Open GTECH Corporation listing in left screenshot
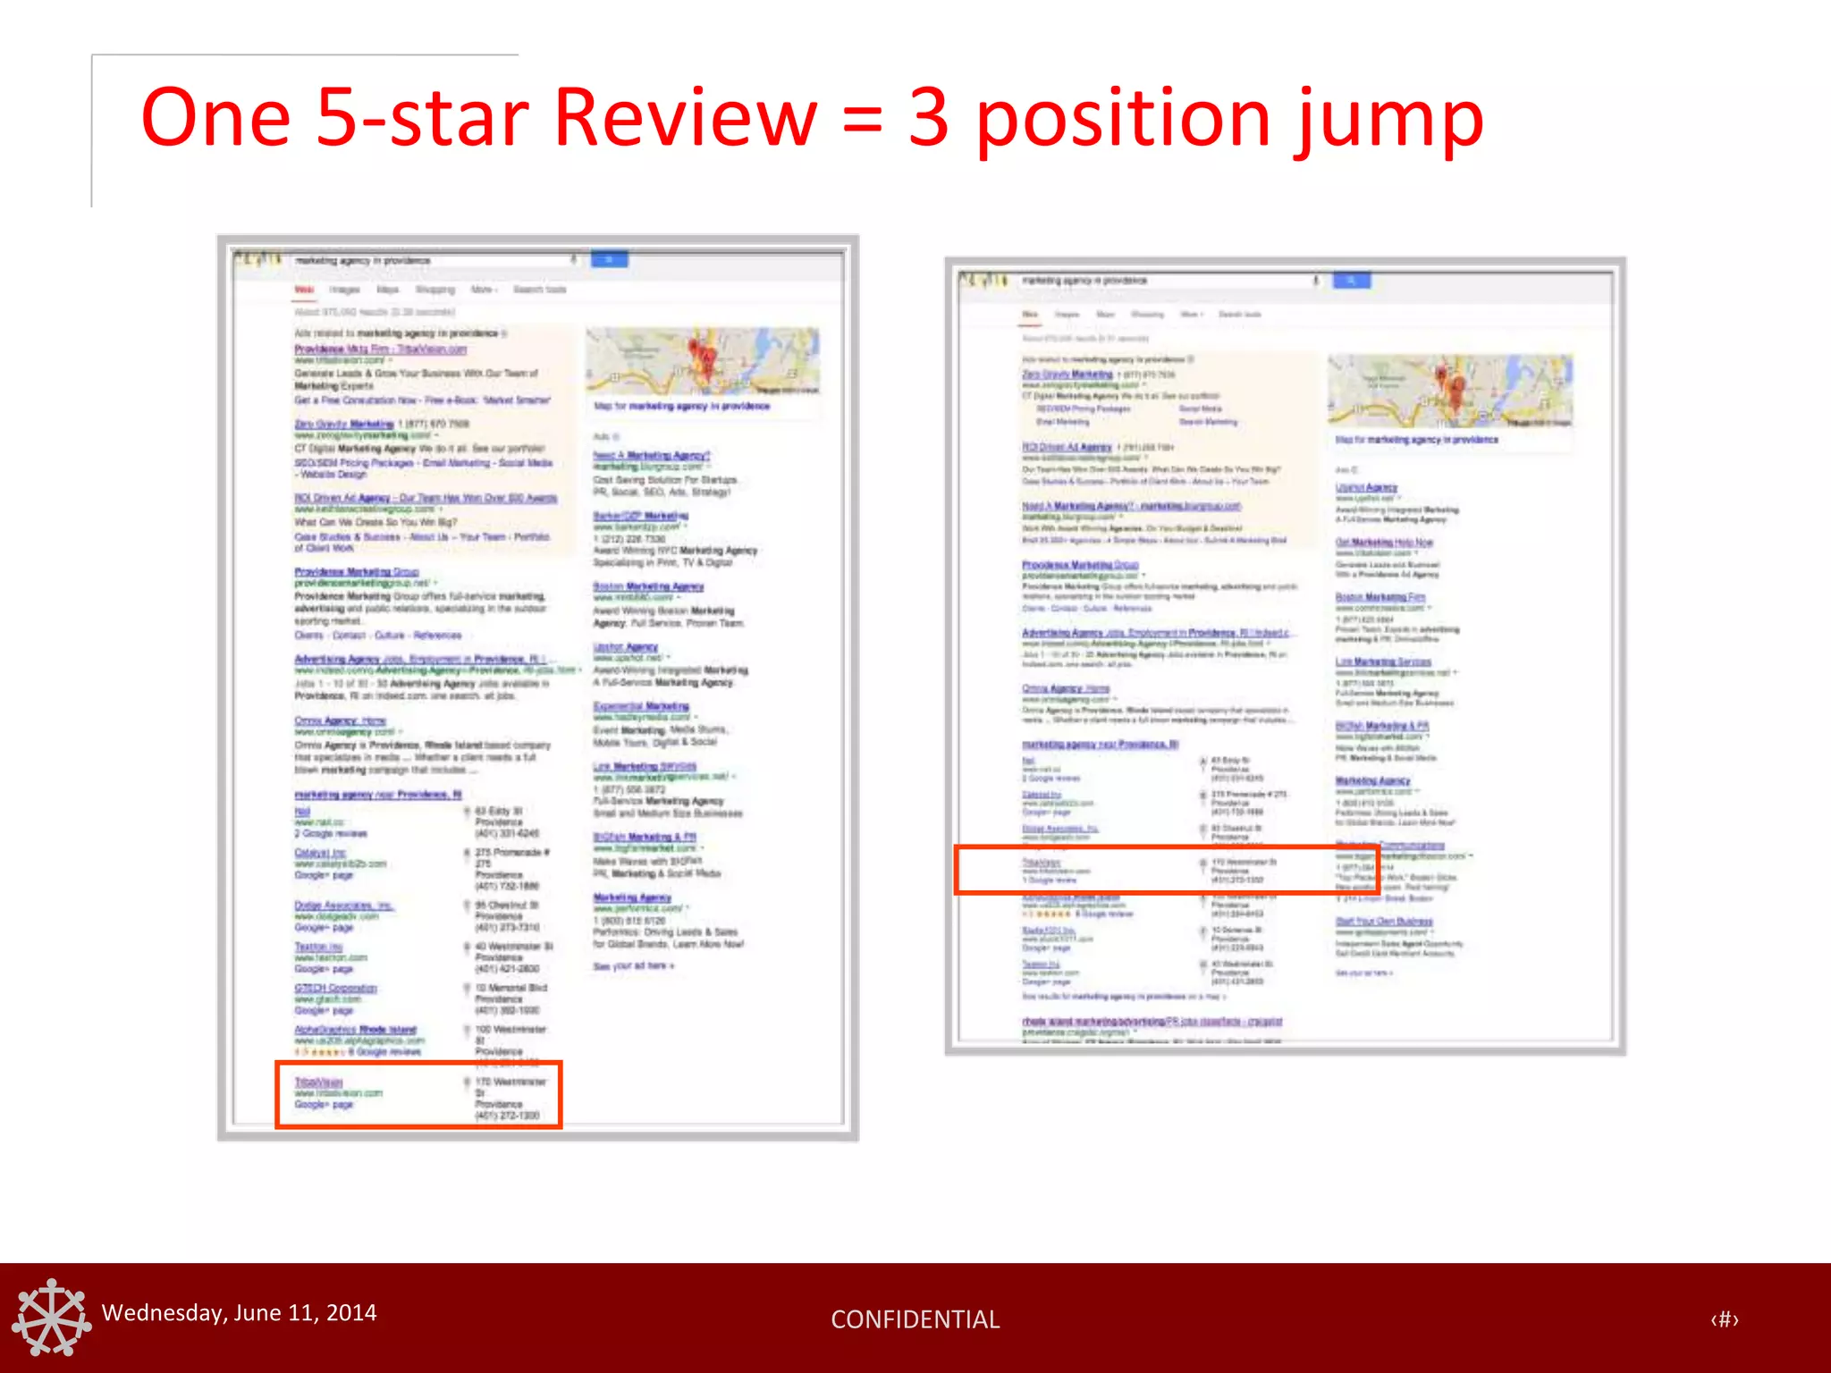 click(x=336, y=988)
